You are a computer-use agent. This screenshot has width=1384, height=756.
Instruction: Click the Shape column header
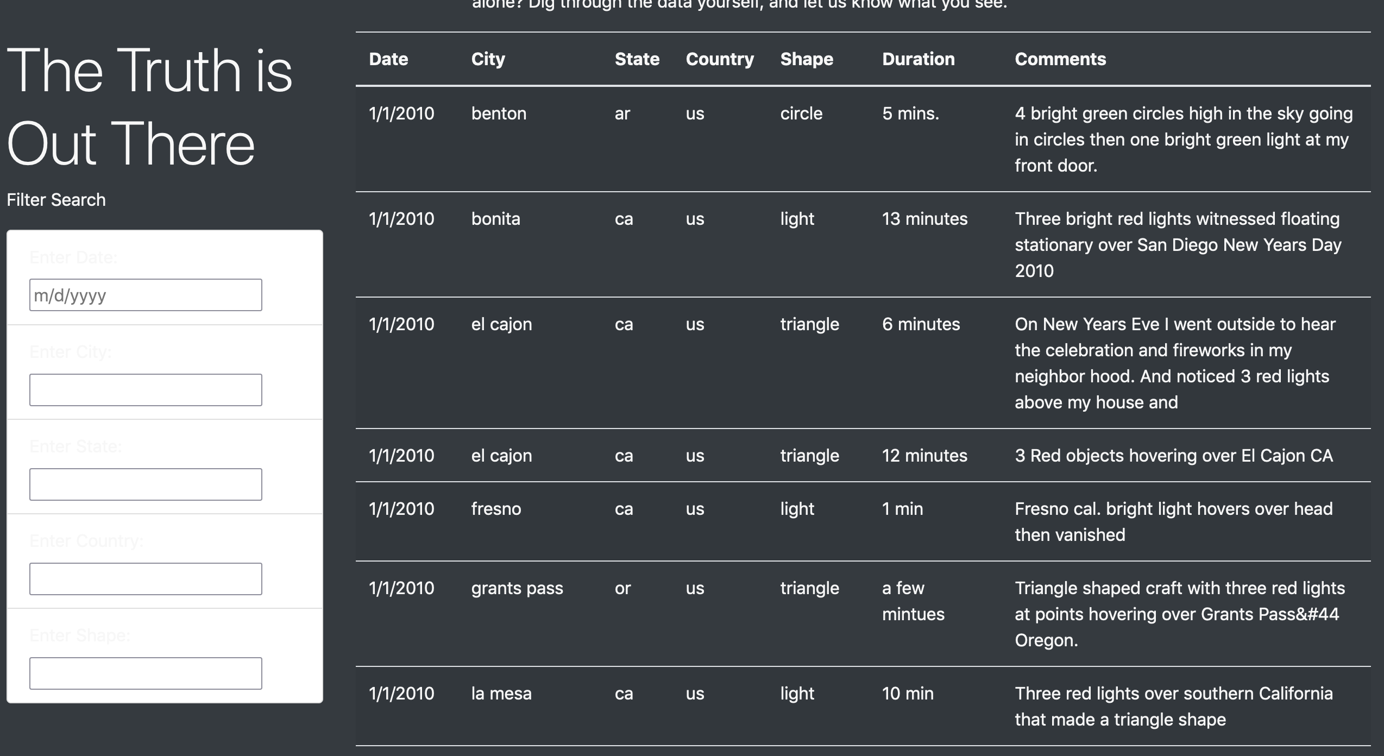(x=806, y=59)
